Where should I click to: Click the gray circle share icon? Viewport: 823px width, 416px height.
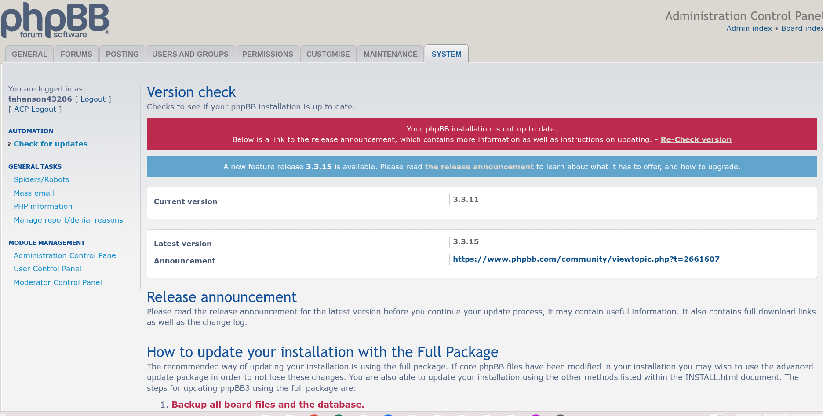(560, 415)
